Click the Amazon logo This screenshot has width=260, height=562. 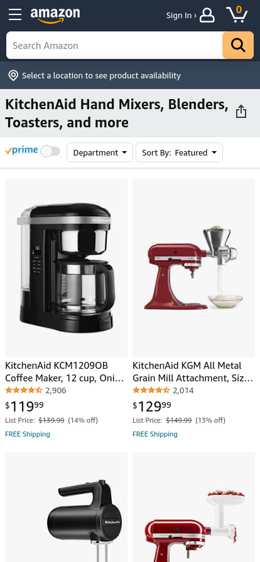pyautogui.click(x=55, y=16)
